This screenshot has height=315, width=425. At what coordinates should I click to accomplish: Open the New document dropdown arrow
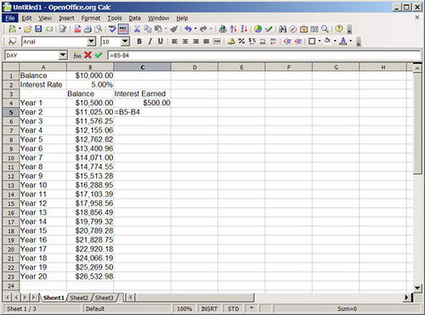click(x=20, y=29)
